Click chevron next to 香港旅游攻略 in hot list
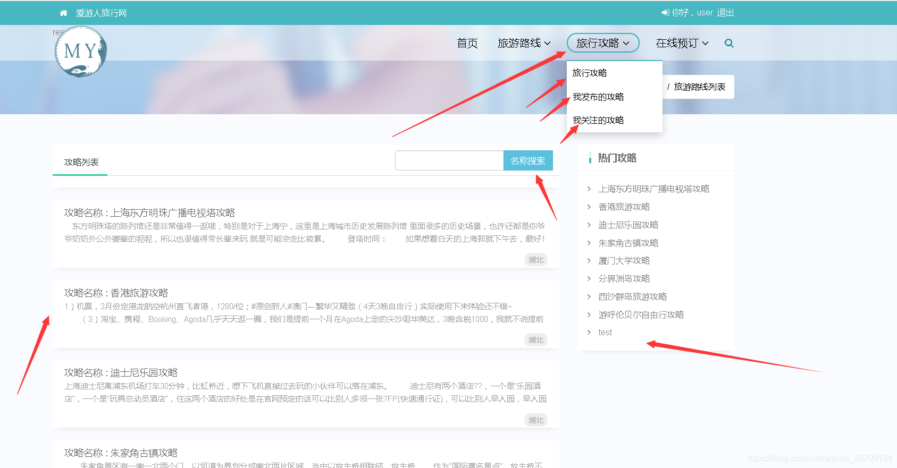Image resolution: width=897 pixels, height=468 pixels. (x=589, y=207)
